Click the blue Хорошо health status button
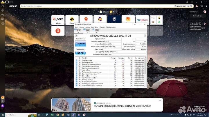This screenshot has width=209, height=117. 80,44
